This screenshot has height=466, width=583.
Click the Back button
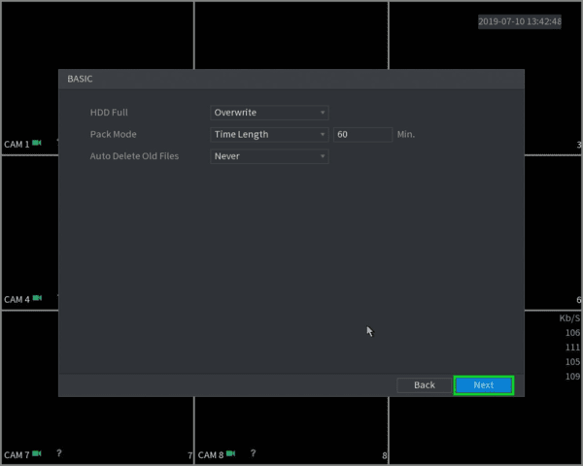coord(425,385)
